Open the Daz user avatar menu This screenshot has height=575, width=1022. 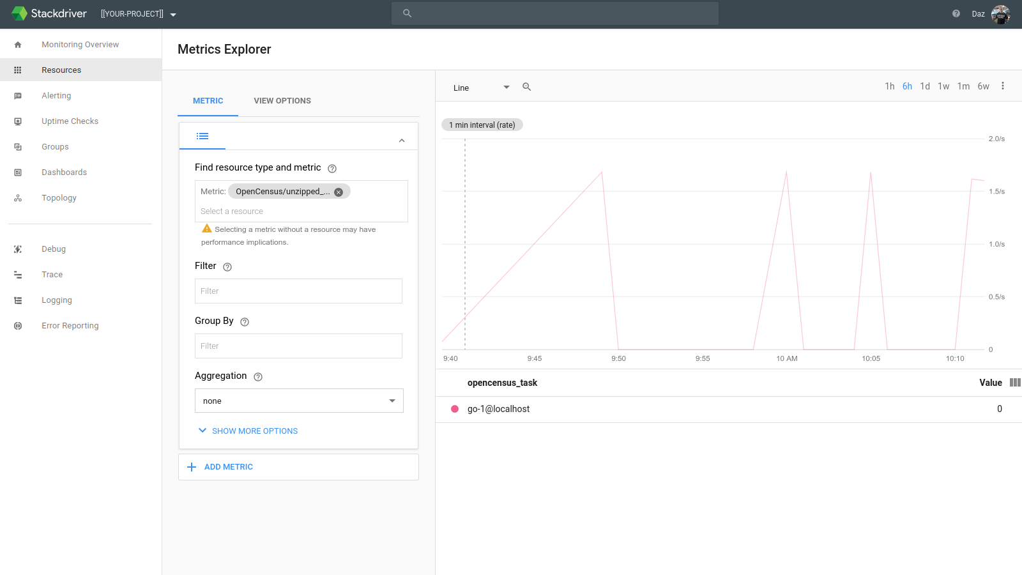click(x=1000, y=14)
